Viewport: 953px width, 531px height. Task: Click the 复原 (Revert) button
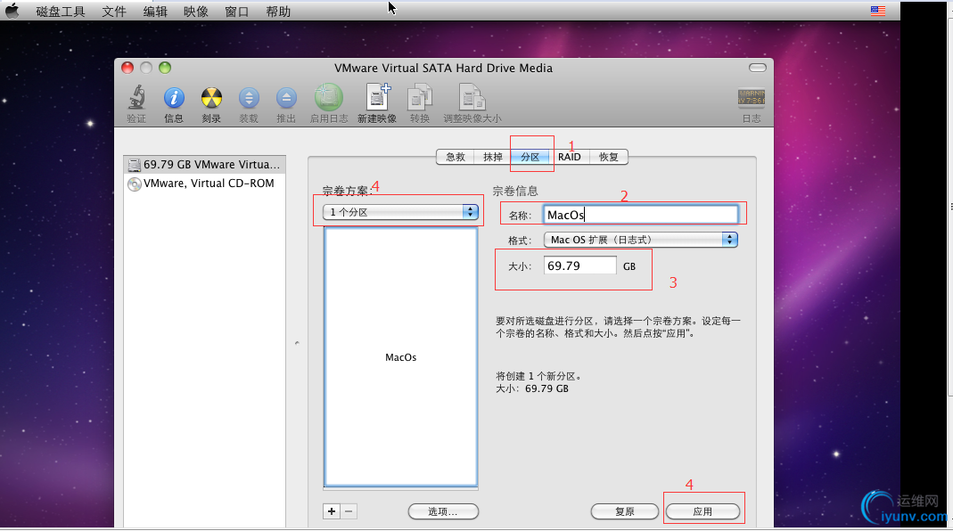coord(625,511)
